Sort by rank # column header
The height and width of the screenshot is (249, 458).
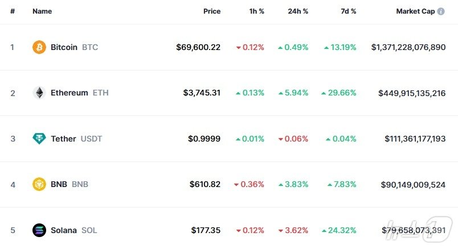[13, 11]
